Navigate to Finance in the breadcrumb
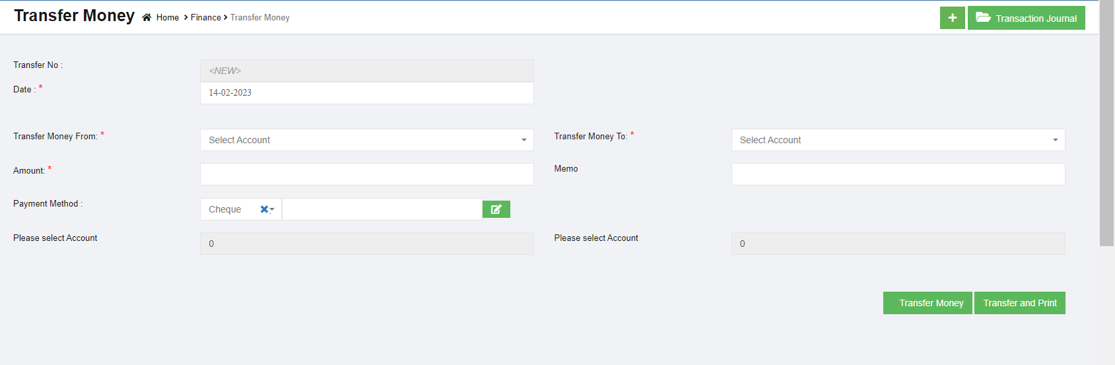 206,18
